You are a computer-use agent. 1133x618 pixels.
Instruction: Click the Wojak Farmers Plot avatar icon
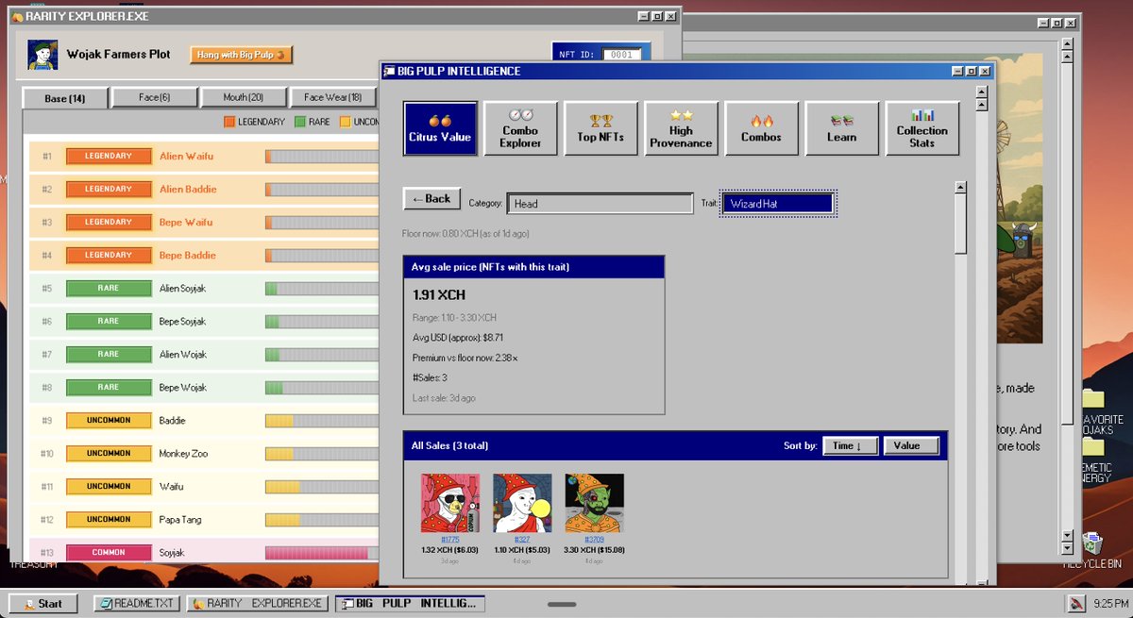[x=42, y=55]
